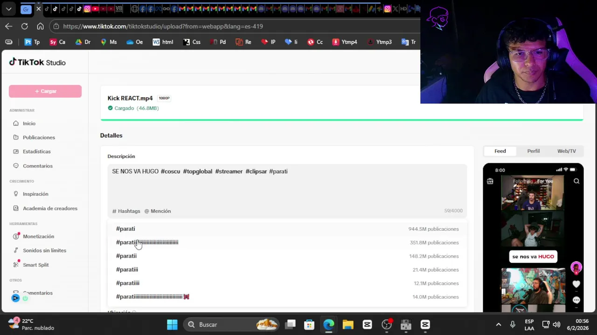The image size is (597, 335).
Task: Open the Smart Split tool
Action: tap(35, 265)
